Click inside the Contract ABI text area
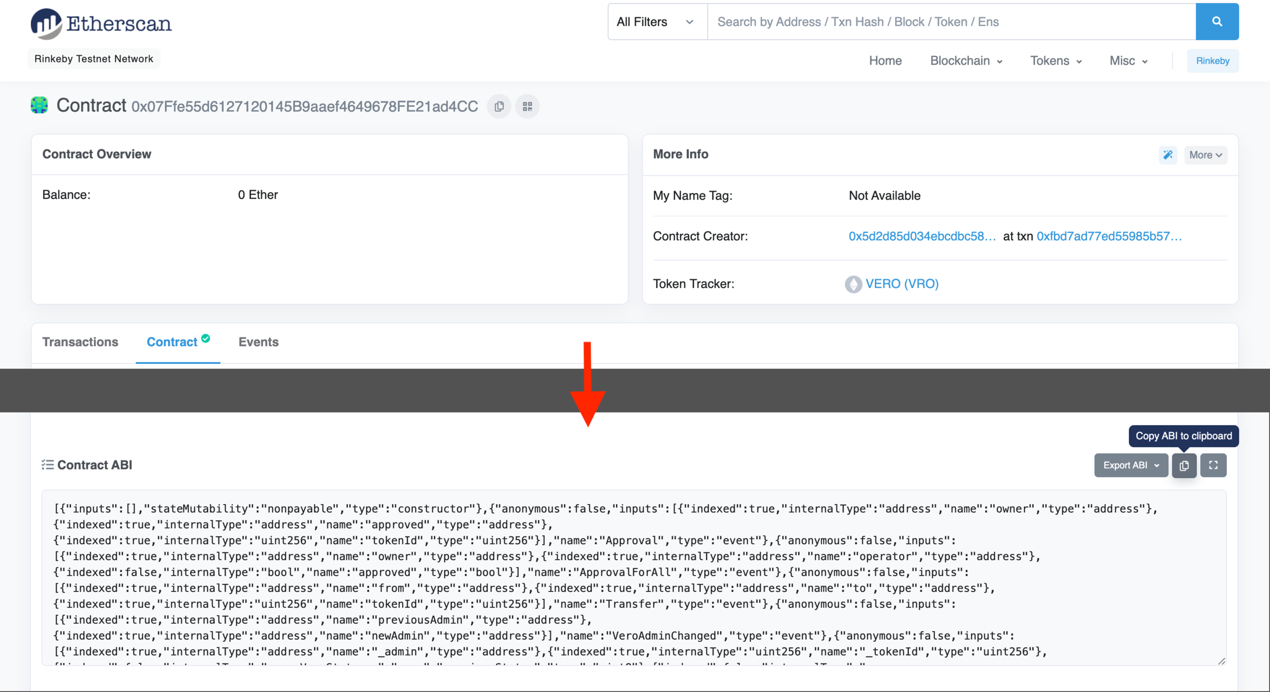 click(x=634, y=578)
